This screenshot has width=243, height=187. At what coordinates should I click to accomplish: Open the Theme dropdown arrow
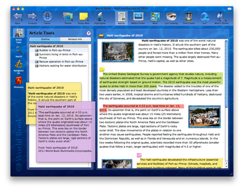[x=72, y=20]
